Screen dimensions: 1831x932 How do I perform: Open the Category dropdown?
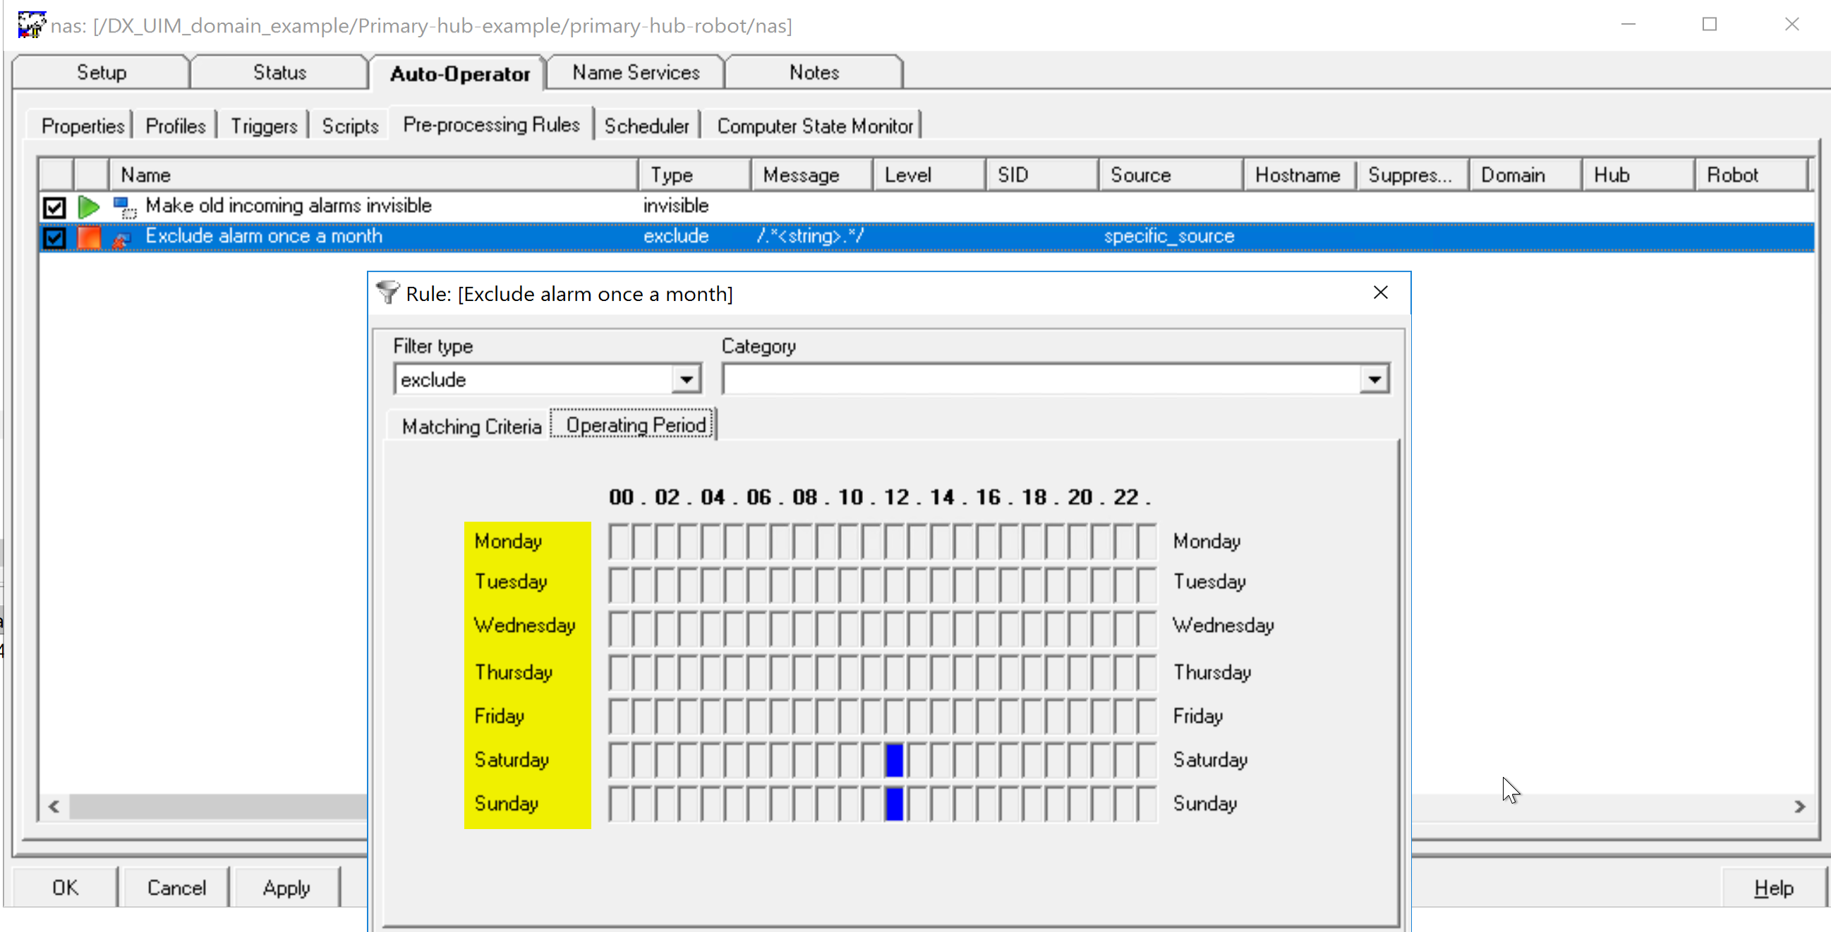click(1374, 379)
